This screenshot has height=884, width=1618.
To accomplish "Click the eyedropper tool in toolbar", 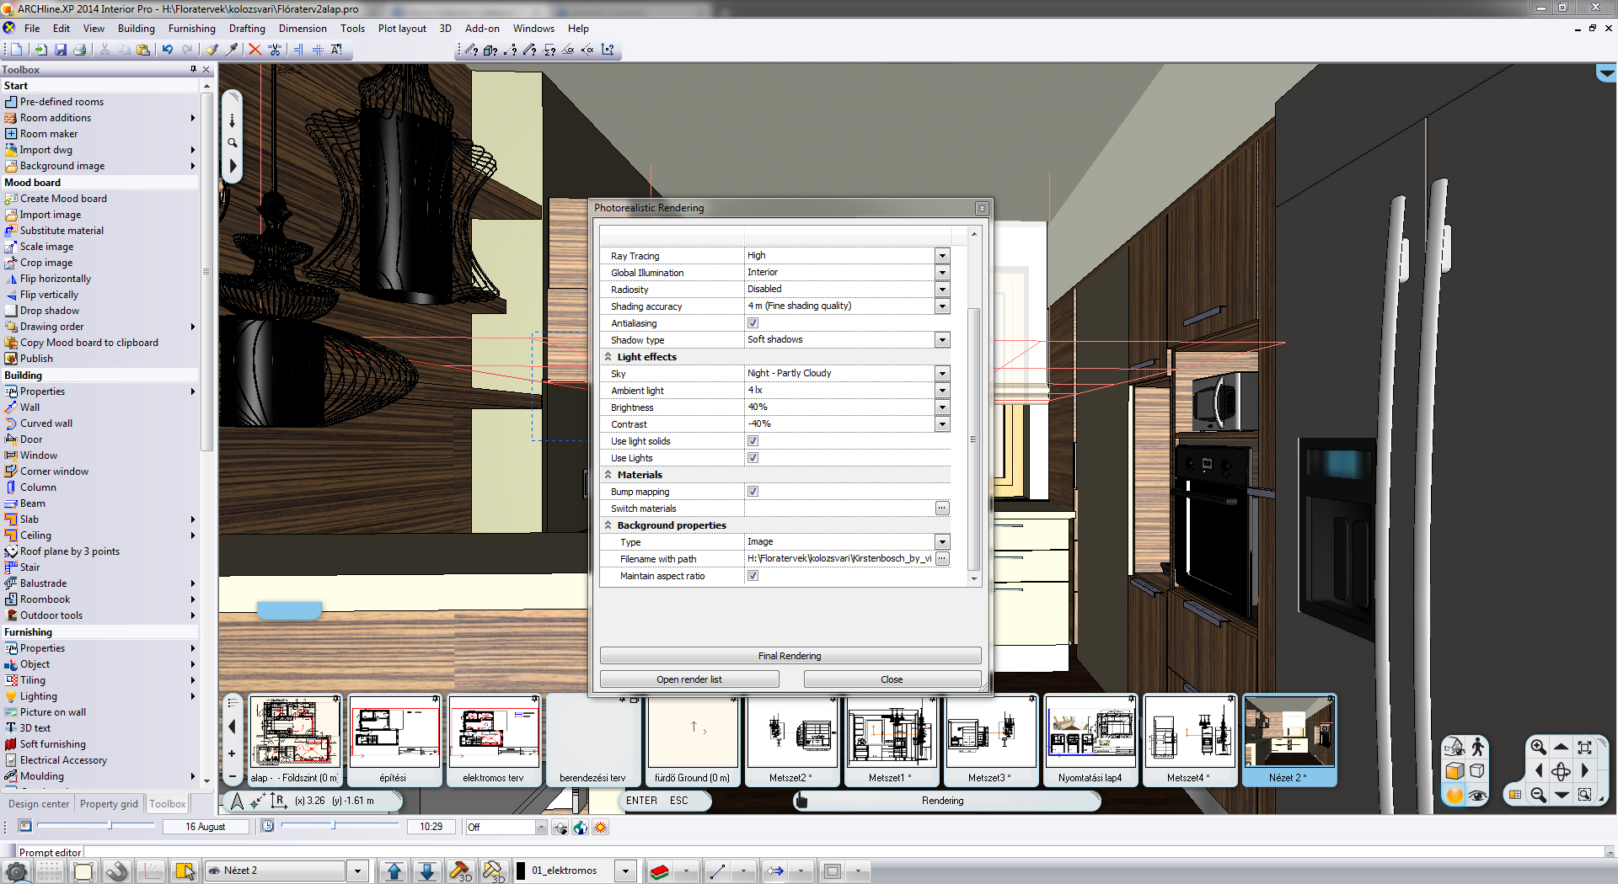I will point(231,50).
